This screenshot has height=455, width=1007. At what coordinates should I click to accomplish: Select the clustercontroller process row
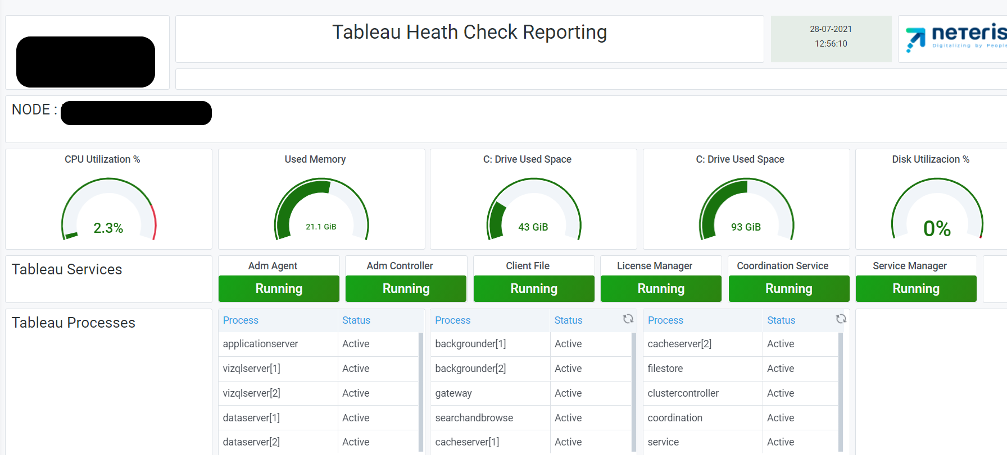pos(741,393)
